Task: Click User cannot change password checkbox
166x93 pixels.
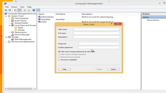Action: click(59, 54)
